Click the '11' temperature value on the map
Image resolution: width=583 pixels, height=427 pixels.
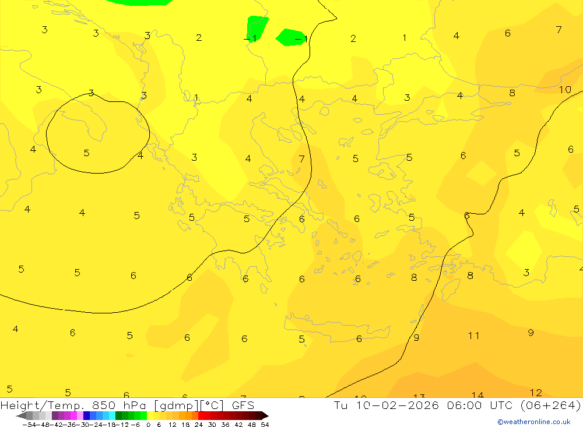[x=473, y=336]
